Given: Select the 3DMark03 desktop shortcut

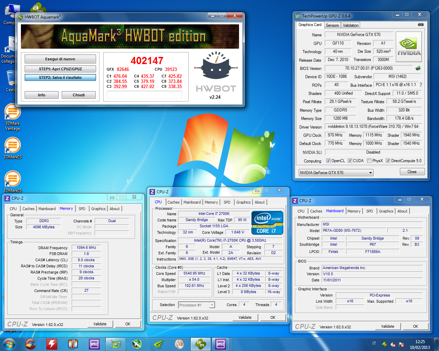Looking at the screenshot, I should pyautogui.click(x=12, y=148).
